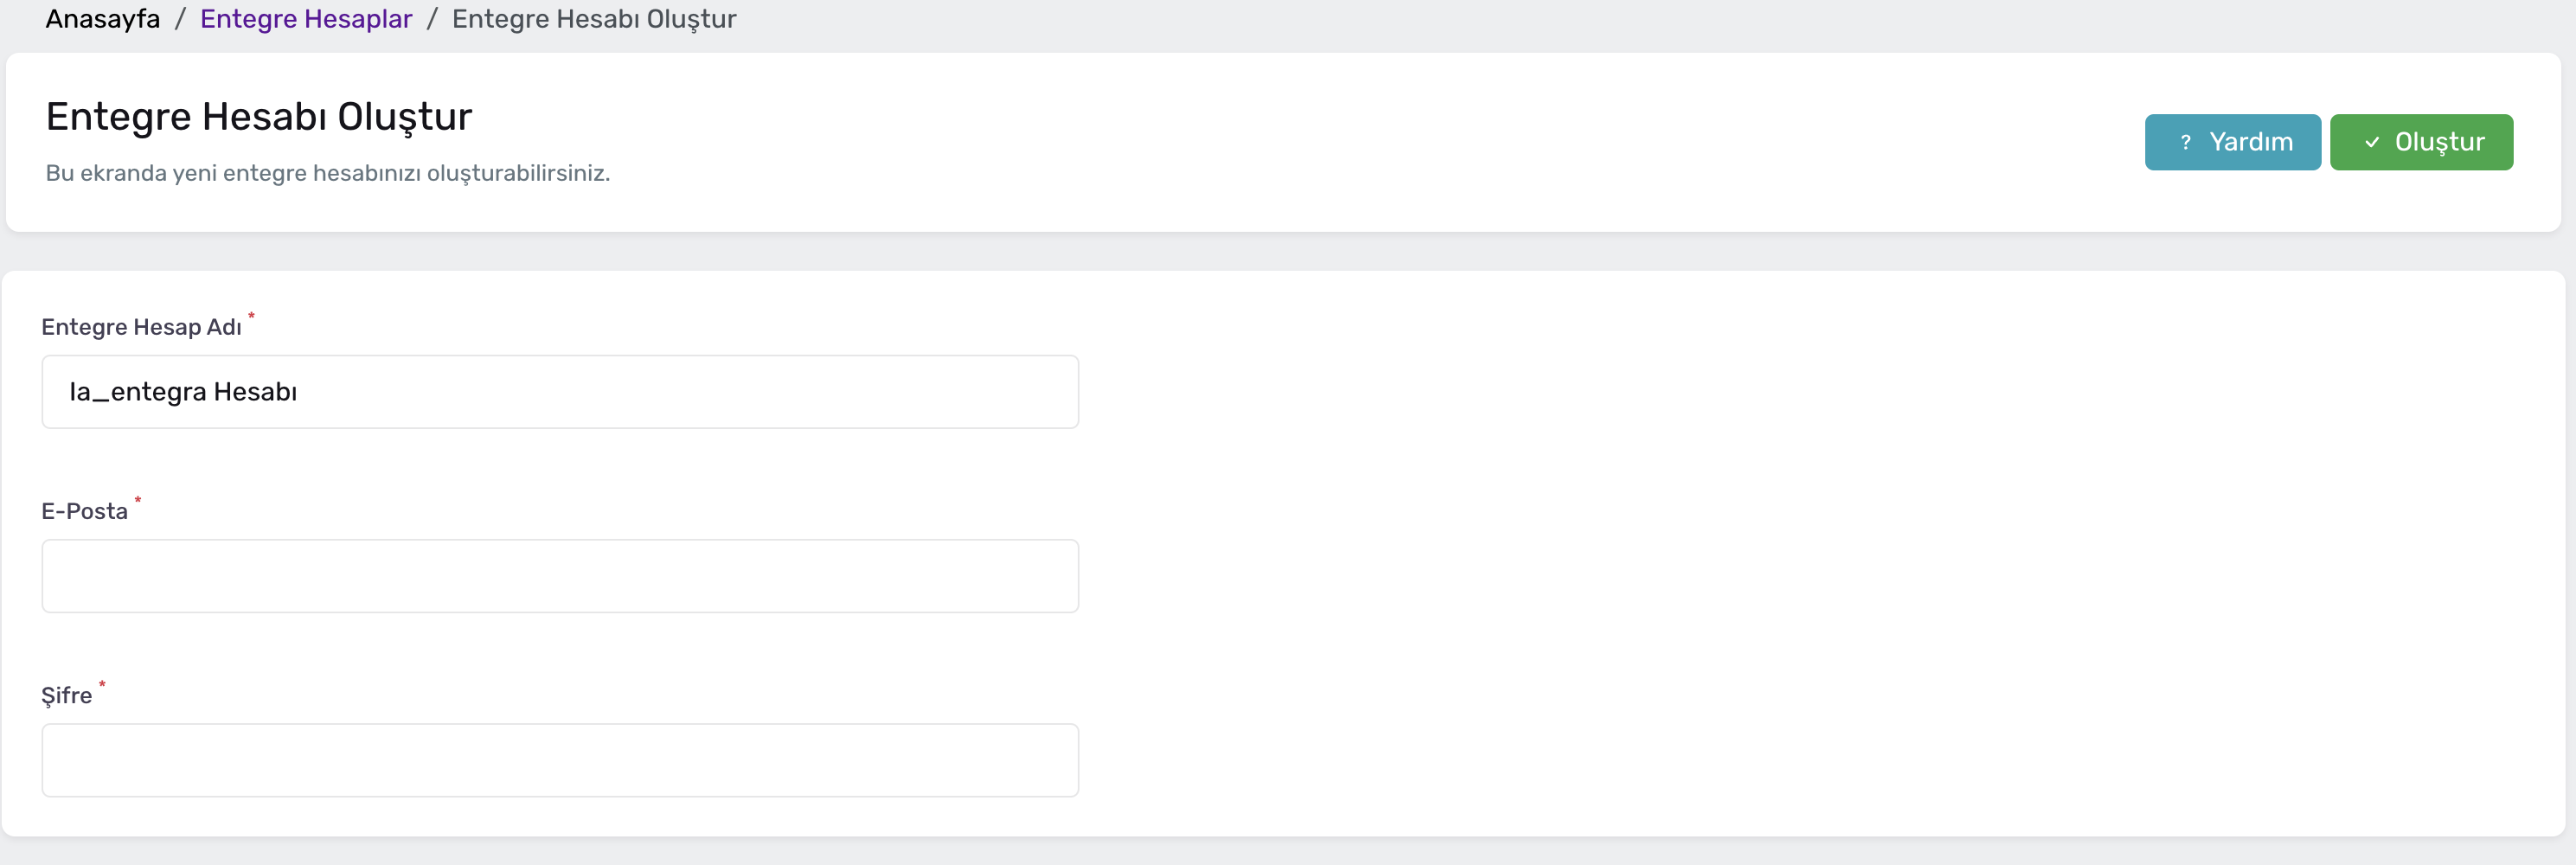Click the question mark icon on Yardım button
The width and height of the screenshot is (2576, 865).
click(2186, 141)
